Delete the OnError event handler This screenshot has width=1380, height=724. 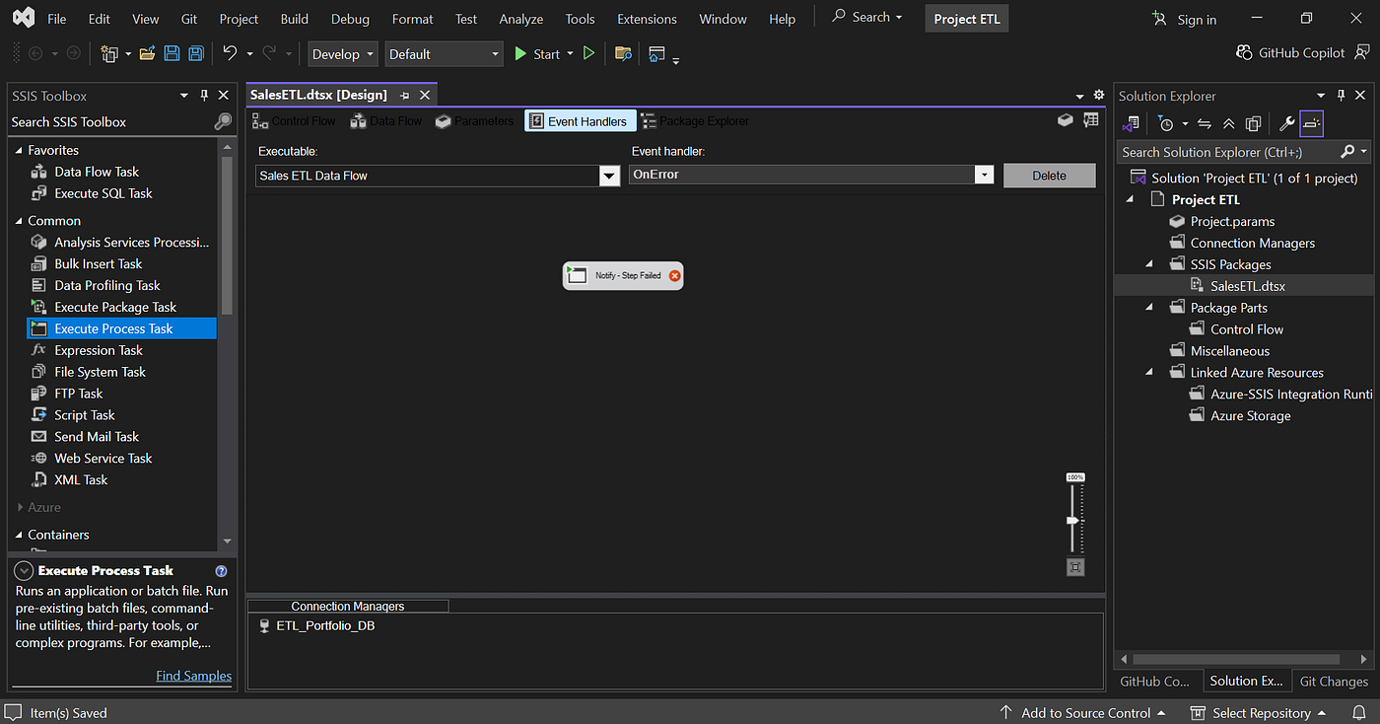click(x=1049, y=176)
